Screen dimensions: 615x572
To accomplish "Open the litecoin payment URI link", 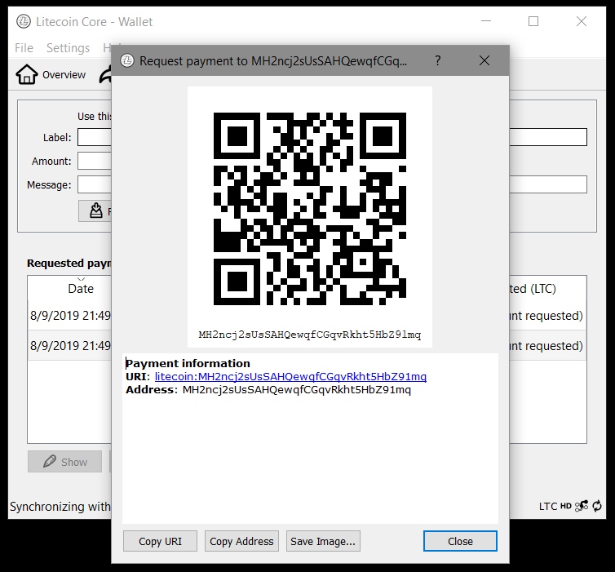I will click(290, 377).
